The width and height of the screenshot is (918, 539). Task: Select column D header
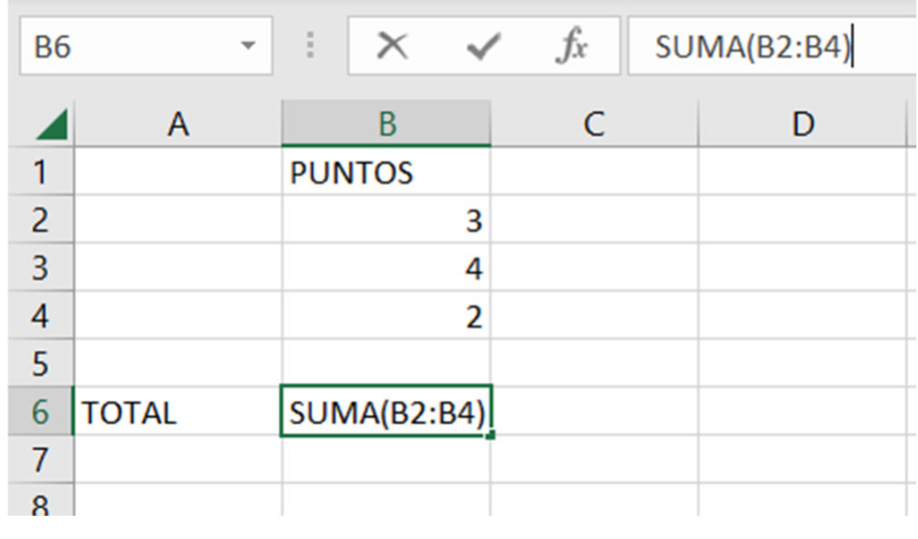801,124
